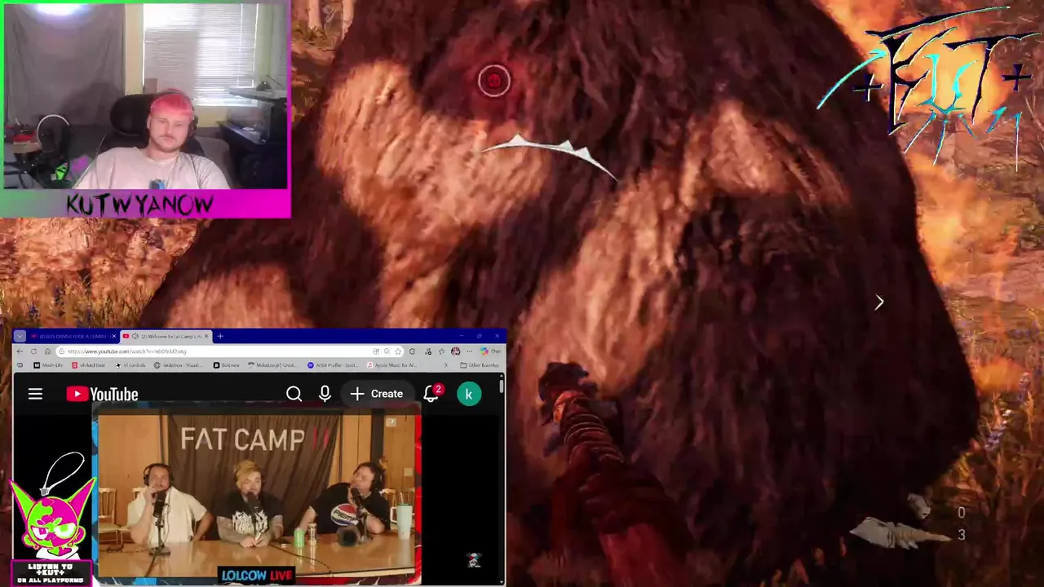The image size is (1044, 587).
Task: Open the Other favorites folder
Action: [480, 365]
